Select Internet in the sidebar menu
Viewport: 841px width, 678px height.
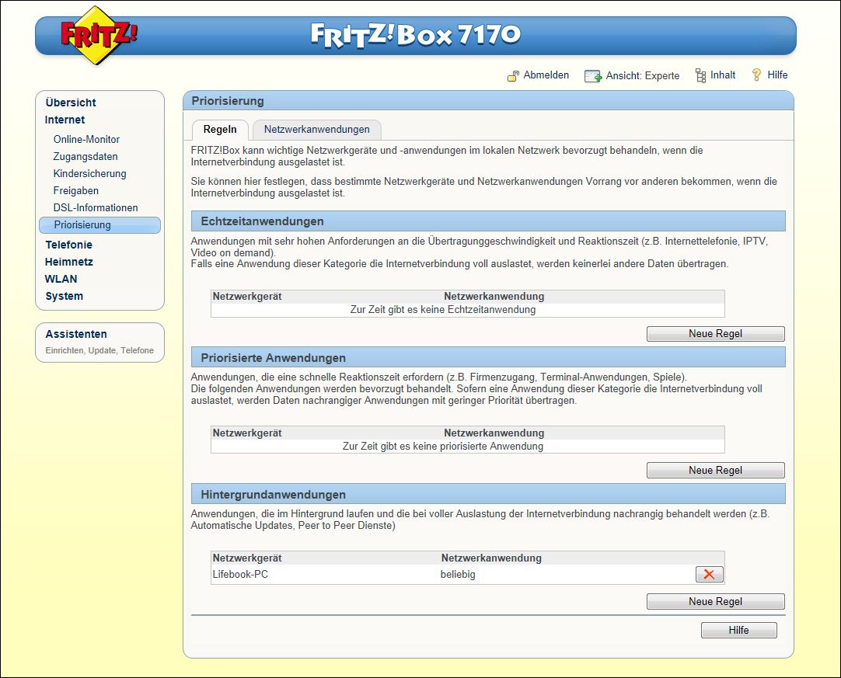point(65,120)
